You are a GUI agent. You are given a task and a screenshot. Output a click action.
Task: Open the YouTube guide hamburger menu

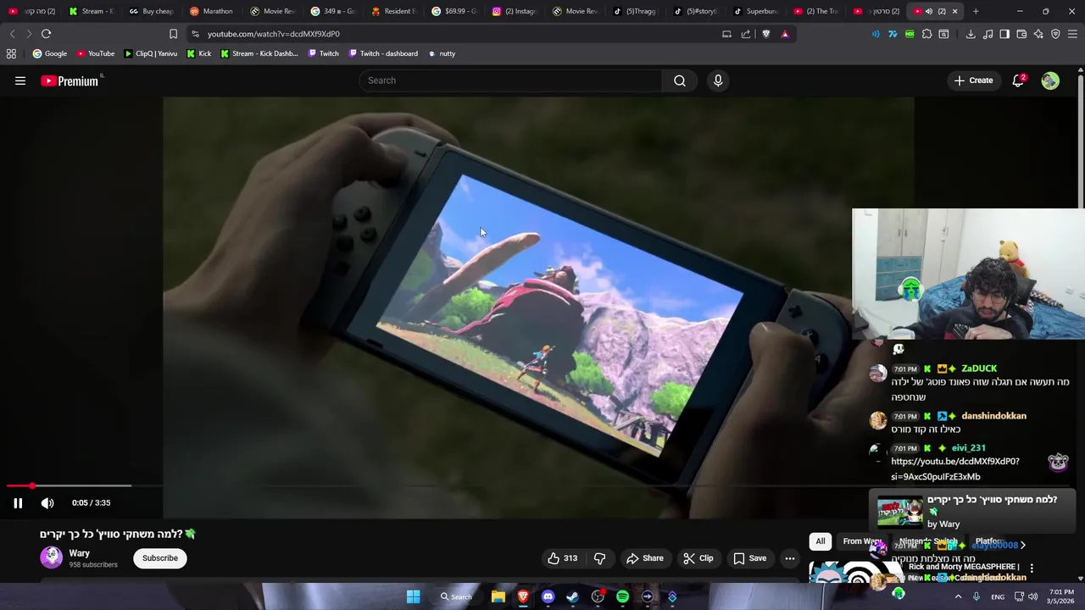point(20,80)
